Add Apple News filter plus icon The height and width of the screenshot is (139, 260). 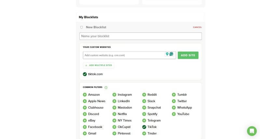pos(85,101)
